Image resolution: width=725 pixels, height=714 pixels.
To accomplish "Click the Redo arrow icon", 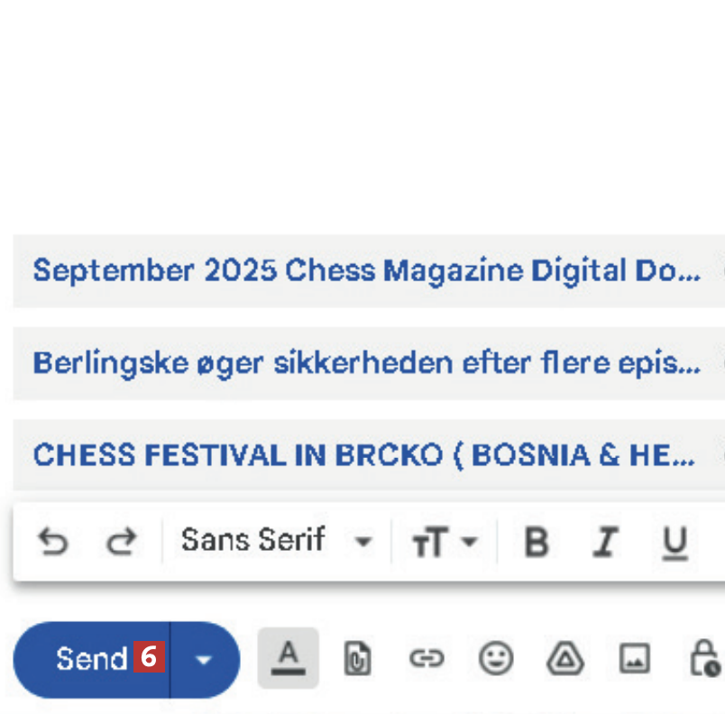I will pyautogui.click(x=121, y=542).
